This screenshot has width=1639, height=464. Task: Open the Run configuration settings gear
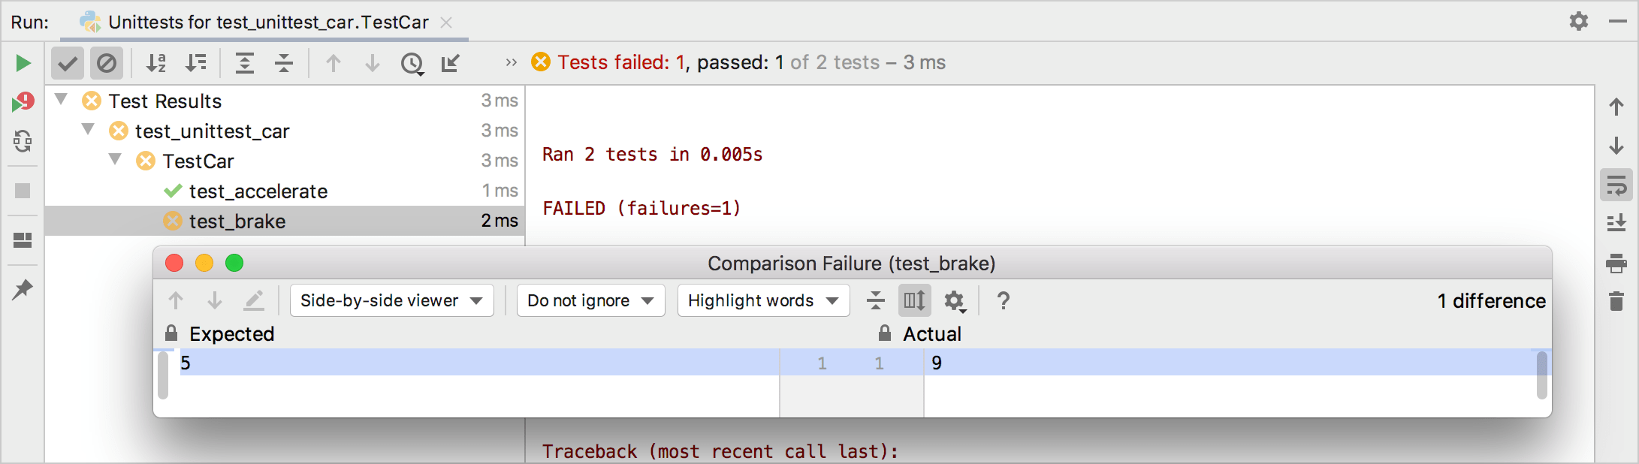click(x=1578, y=22)
